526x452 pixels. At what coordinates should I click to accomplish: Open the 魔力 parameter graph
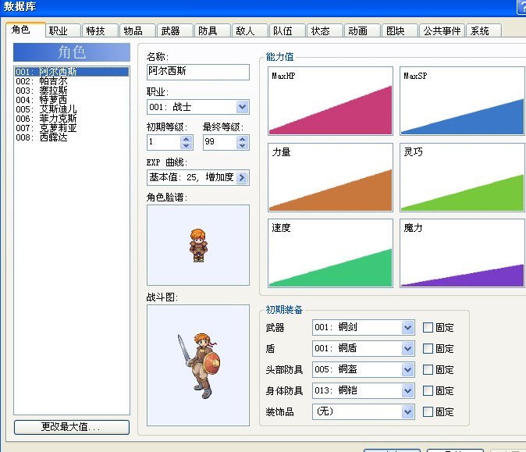click(x=462, y=253)
